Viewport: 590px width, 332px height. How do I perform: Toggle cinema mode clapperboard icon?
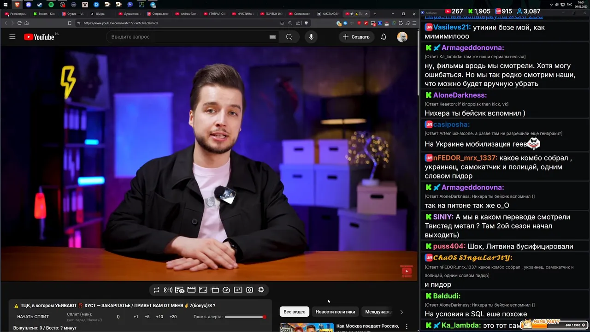coord(191,290)
